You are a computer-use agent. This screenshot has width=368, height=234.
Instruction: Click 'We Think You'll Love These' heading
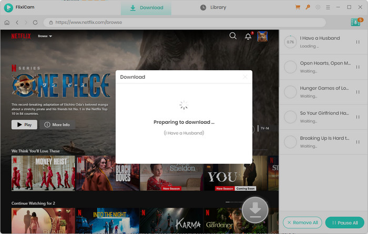(35, 151)
